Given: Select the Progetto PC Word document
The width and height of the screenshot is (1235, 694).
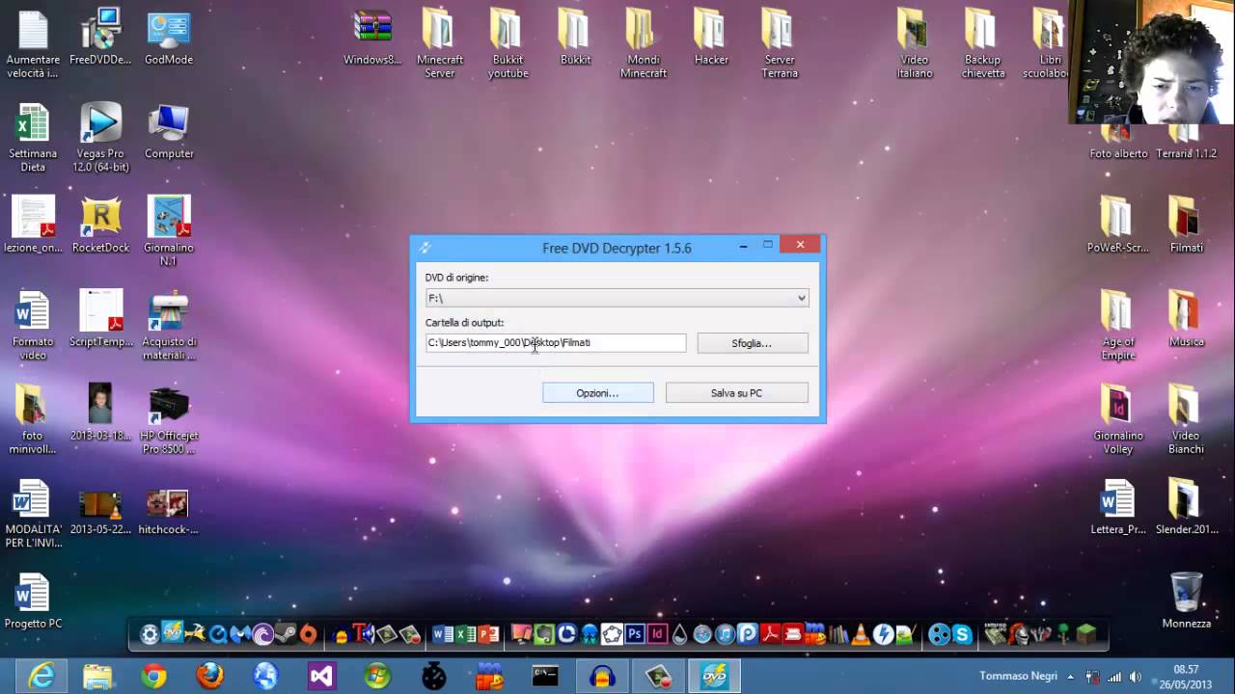Looking at the screenshot, I should tap(33, 601).
